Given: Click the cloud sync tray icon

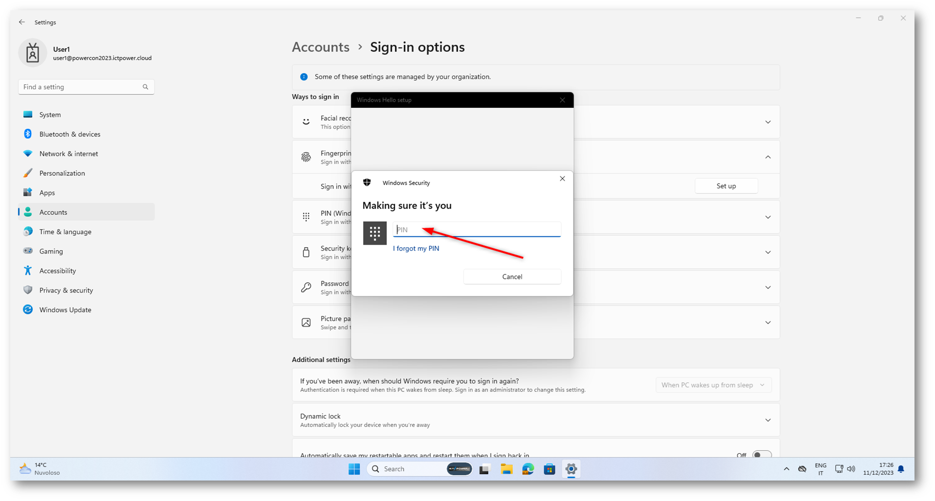Looking at the screenshot, I should (x=802, y=469).
